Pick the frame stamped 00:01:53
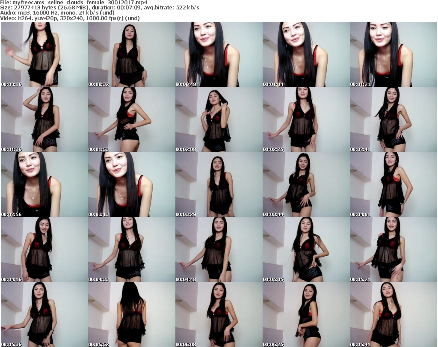Image resolution: width=438 pixels, height=347 pixels. [132, 119]
